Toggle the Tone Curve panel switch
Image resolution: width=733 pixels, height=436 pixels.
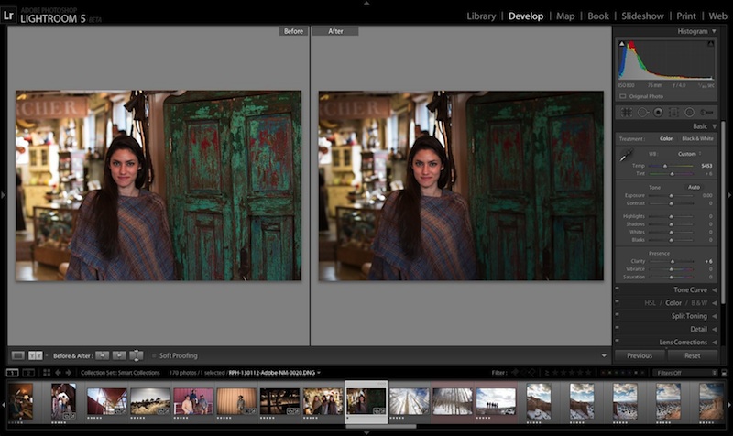point(618,290)
